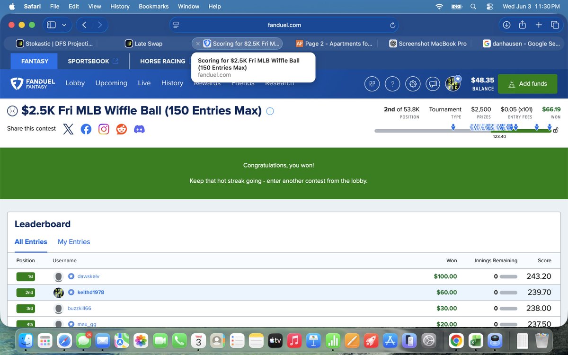
Task: Toggle the Safari sidebar
Action: coord(51,25)
